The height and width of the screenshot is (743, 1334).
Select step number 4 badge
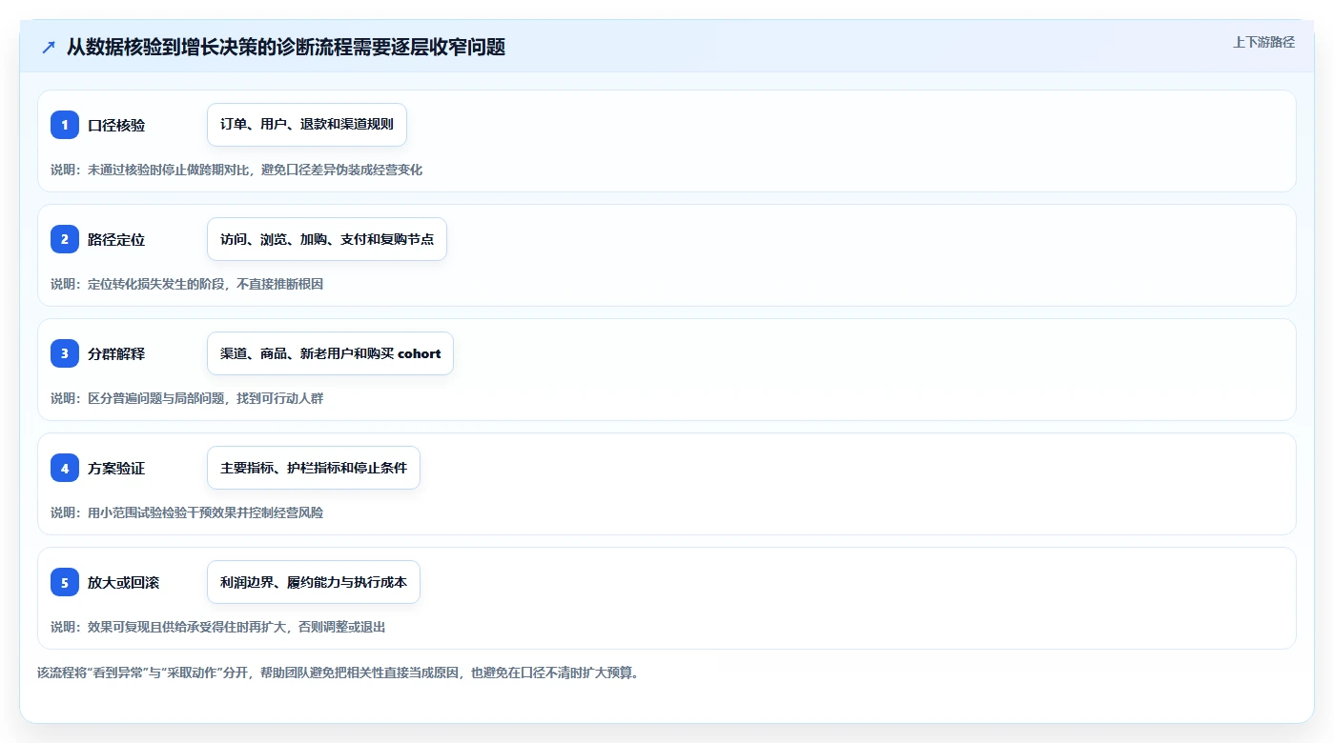coord(65,468)
